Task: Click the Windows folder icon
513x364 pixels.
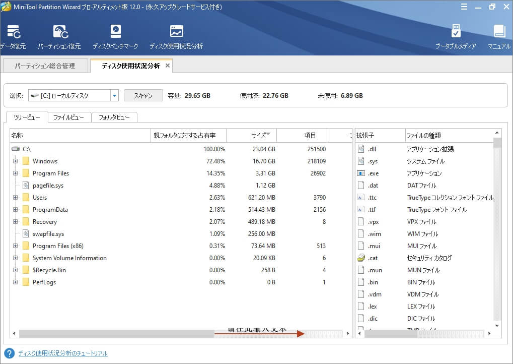Action: (26, 161)
